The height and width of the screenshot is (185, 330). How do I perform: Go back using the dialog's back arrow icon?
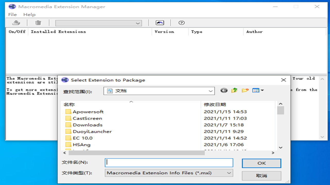(x=224, y=90)
